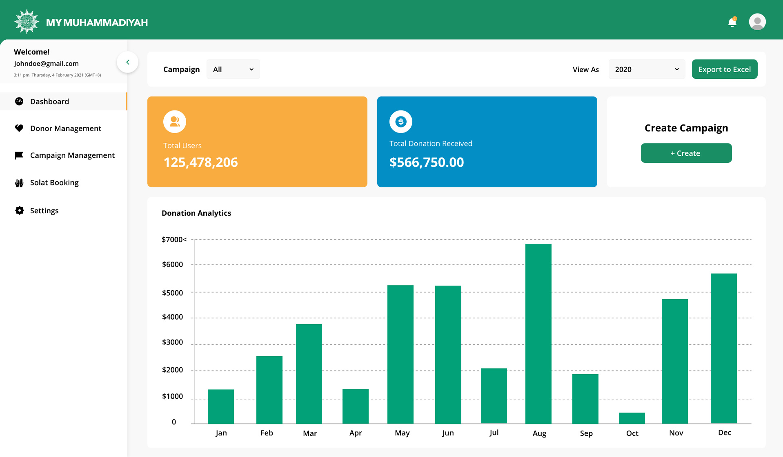Click the Donation Analytics heading
The height and width of the screenshot is (457, 783).
point(196,213)
